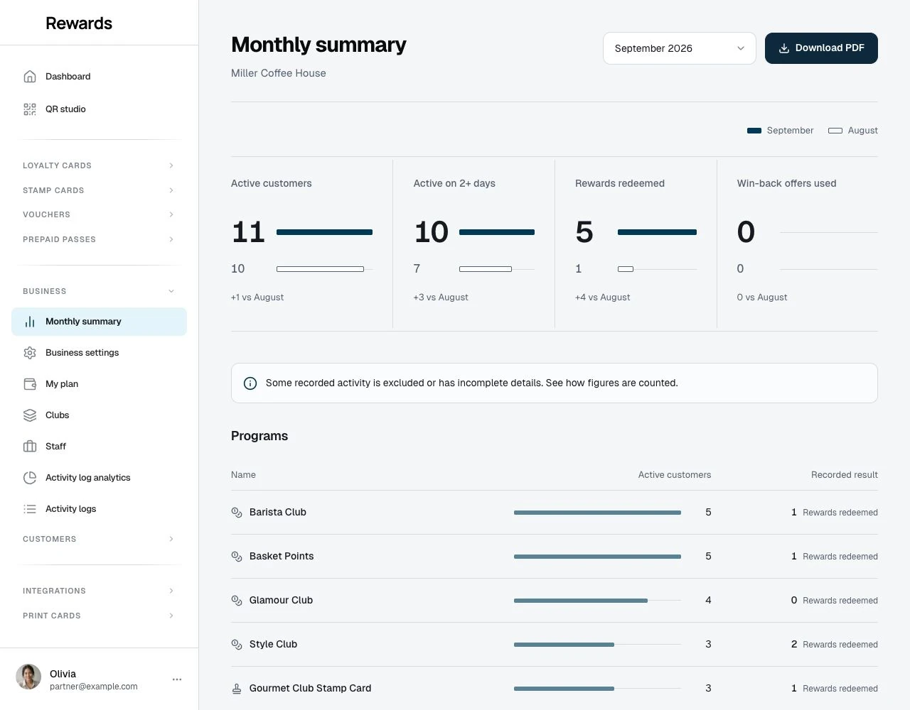Go to the Dashboard page

[x=99, y=77]
